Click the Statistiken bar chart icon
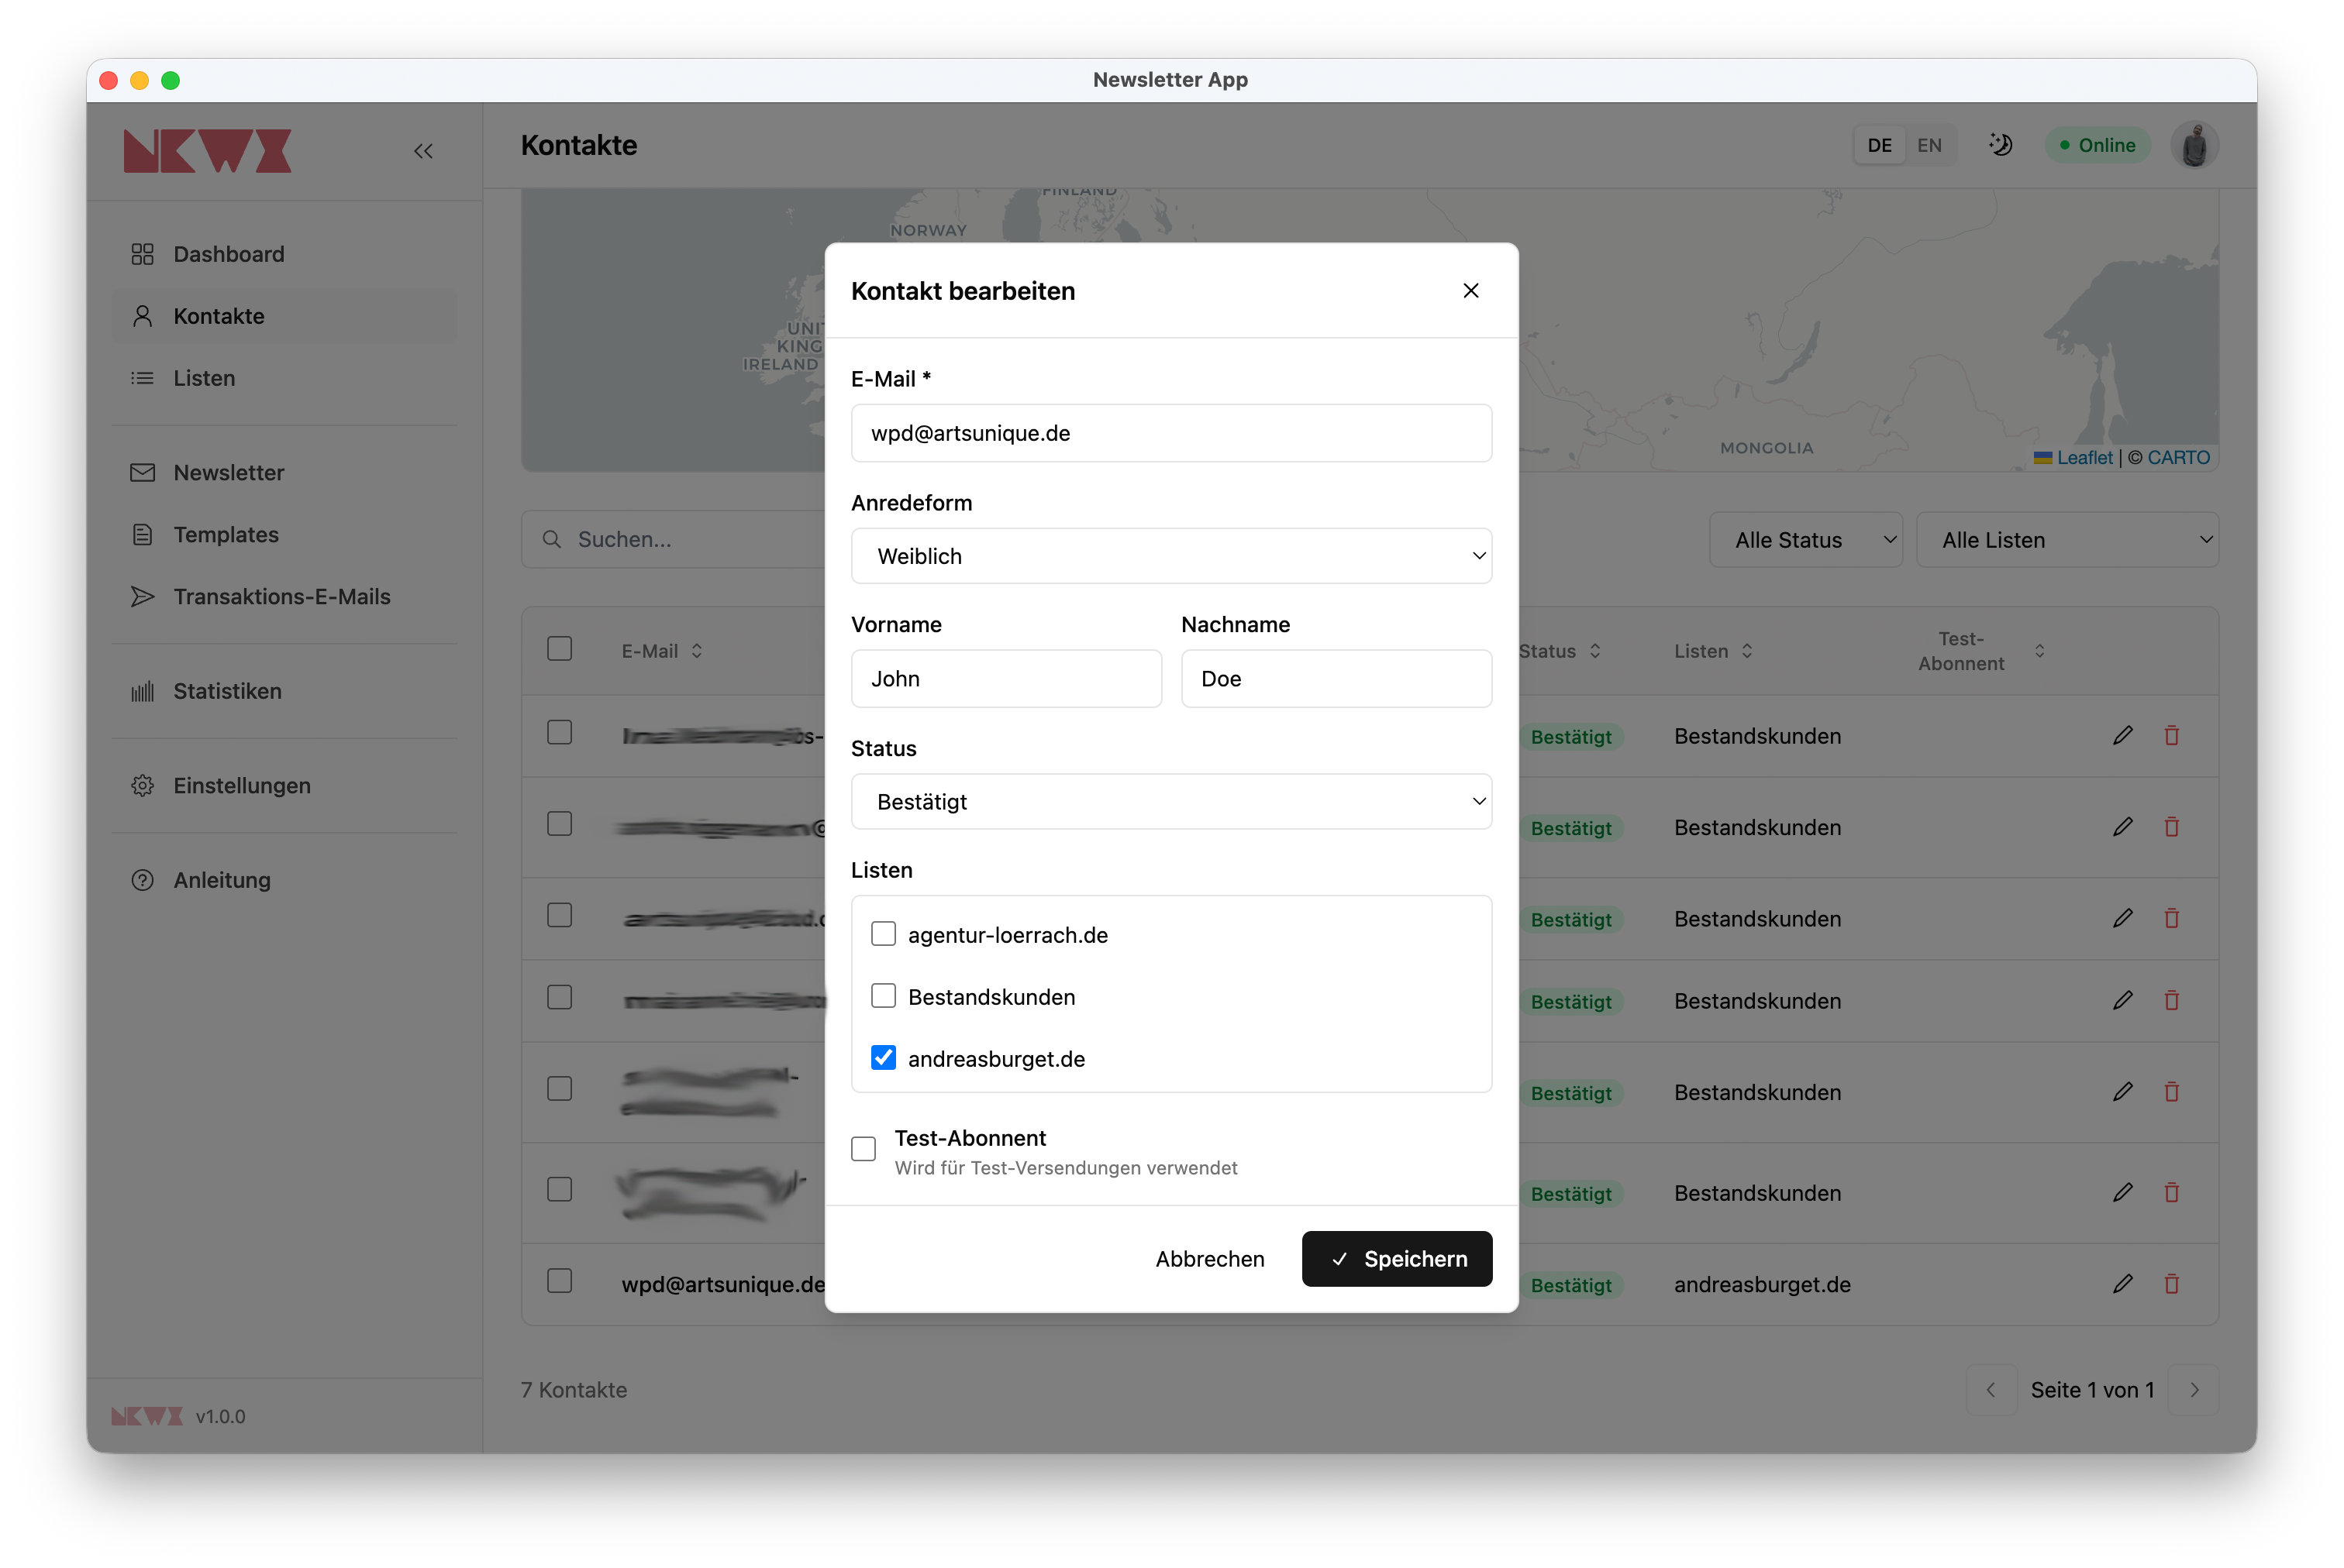 pyautogui.click(x=143, y=692)
